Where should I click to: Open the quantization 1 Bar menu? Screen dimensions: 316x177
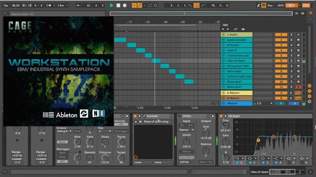(x=63, y=5)
